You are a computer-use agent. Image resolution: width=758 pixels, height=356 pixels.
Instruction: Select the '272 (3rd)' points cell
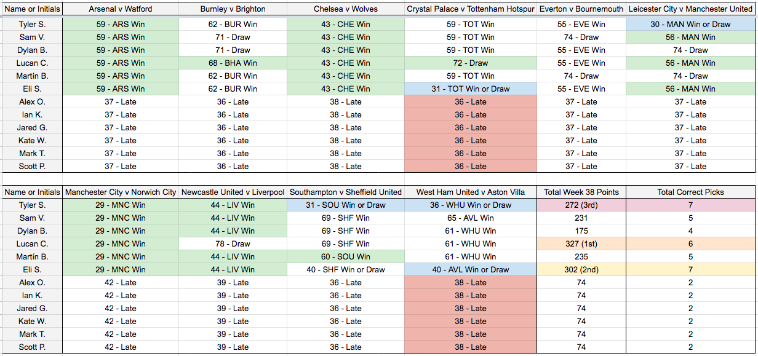tap(581, 205)
